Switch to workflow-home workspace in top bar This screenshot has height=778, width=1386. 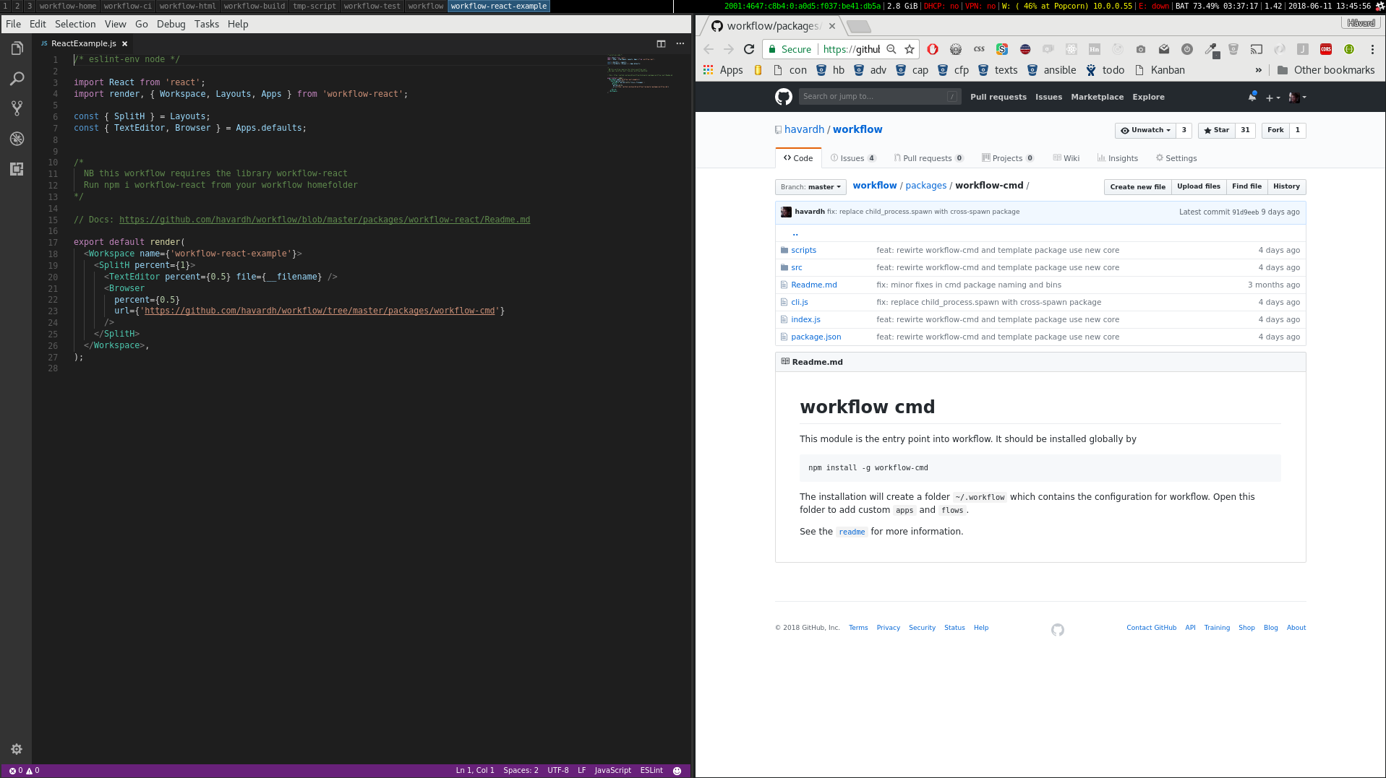tap(67, 6)
